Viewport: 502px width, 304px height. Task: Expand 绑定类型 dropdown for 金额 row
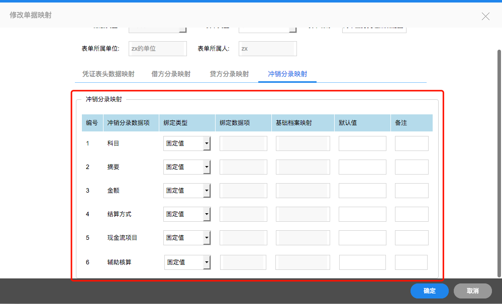pos(207,191)
